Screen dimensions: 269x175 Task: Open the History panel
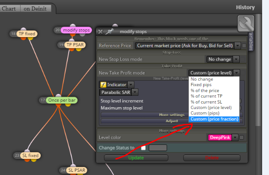[245, 7]
